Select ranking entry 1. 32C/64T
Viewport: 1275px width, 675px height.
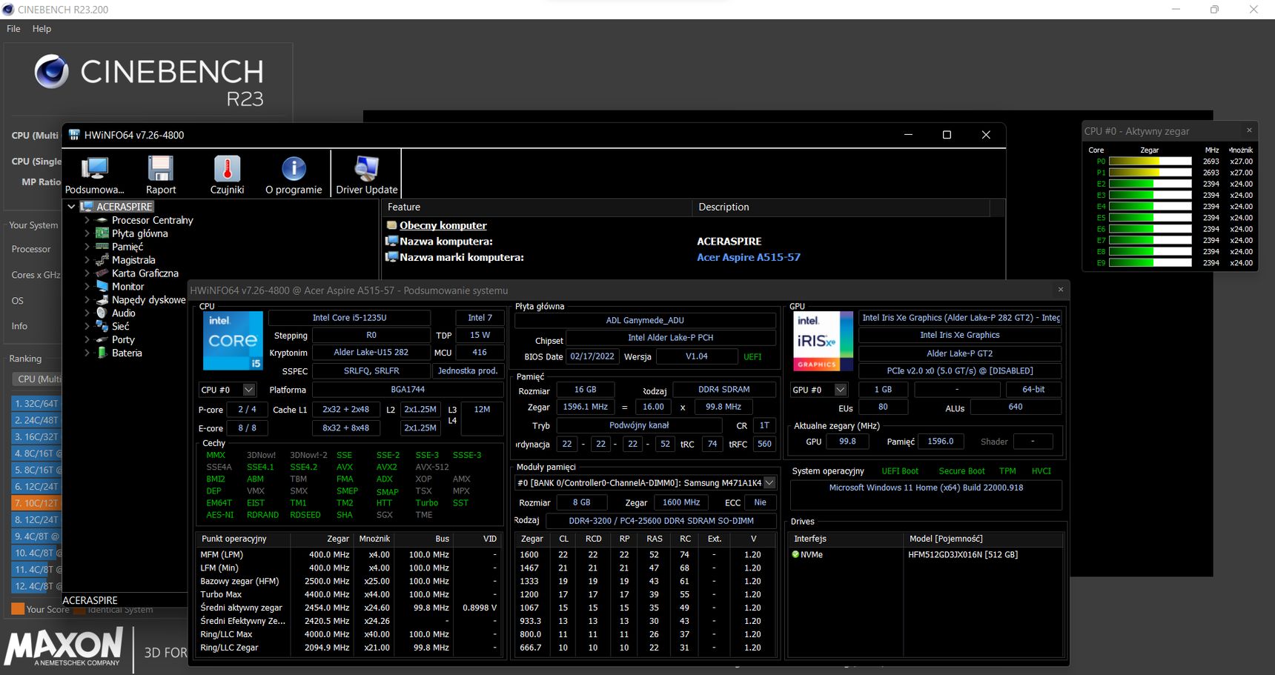coord(37,404)
